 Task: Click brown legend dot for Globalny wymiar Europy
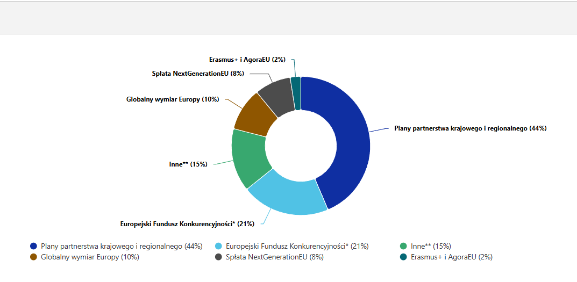pyautogui.click(x=34, y=257)
